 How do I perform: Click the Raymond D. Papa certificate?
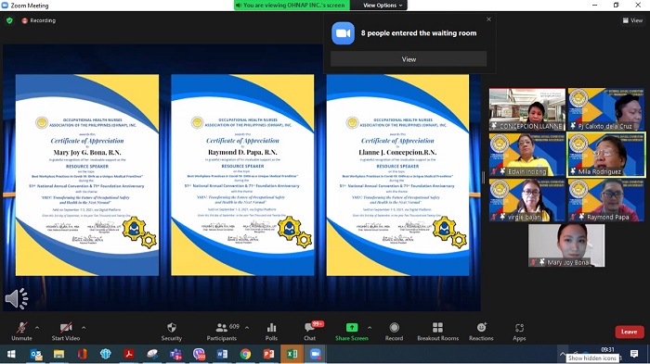click(x=242, y=175)
